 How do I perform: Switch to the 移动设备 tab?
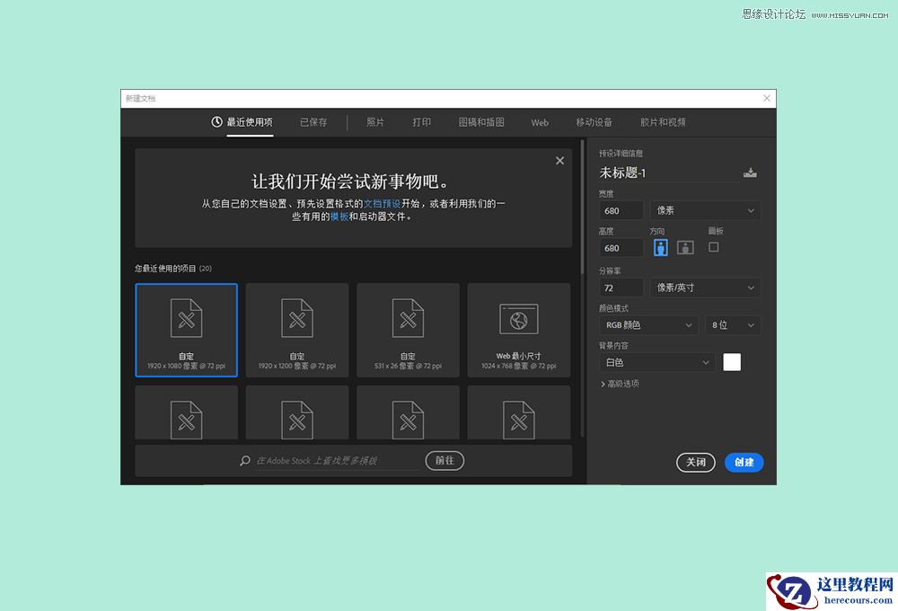point(594,122)
